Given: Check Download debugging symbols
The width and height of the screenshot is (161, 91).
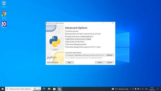Looking at the screenshot, I should (x=66, y=44).
